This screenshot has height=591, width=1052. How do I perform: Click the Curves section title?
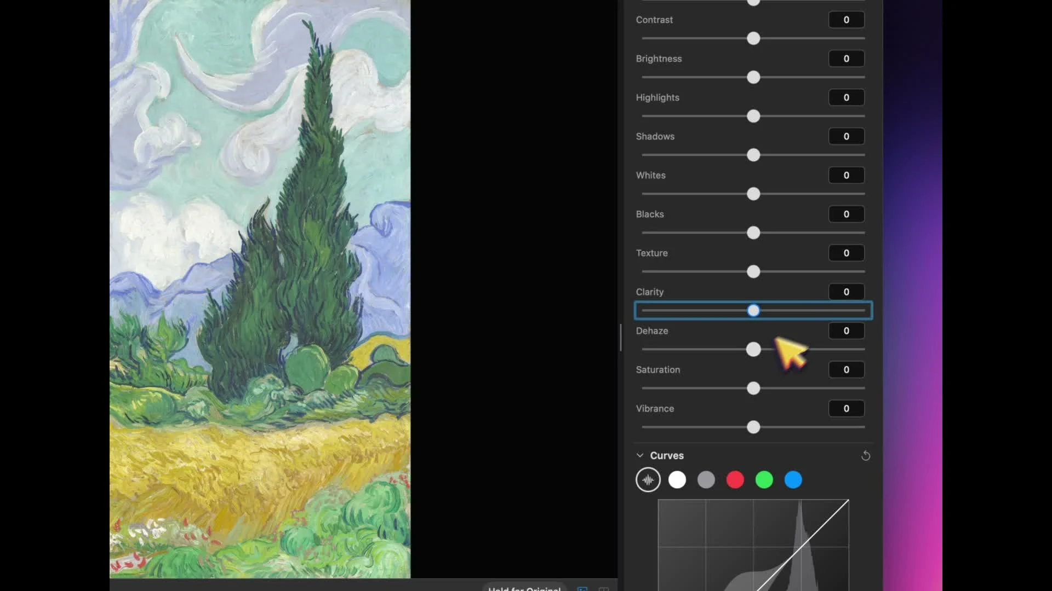pyautogui.click(x=667, y=455)
